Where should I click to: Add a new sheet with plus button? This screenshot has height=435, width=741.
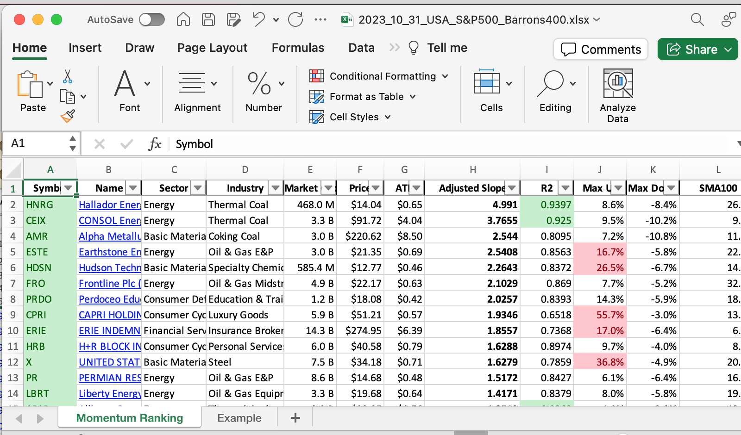click(295, 418)
